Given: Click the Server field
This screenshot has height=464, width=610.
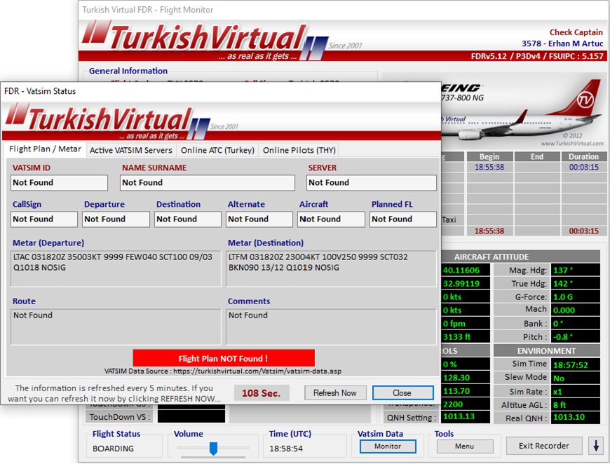Looking at the screenshot, I should [372, 182].
